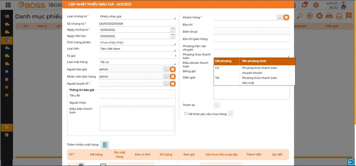Click the Tiêu đề input field
Image resolution: width=356 pixels, height=166 pixels.
pos(137,96)
